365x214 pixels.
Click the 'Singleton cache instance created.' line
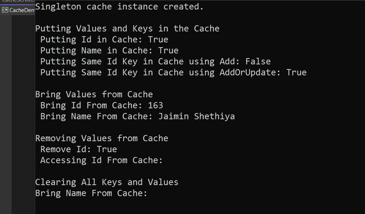pos(119,6)
